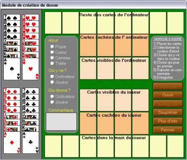
Task: Pick the Ace of hearts card
Action: [x=30, y=69]
